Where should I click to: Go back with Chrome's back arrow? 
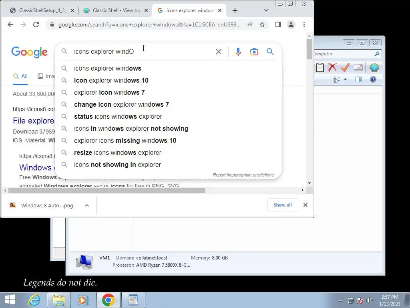(10, 24)
